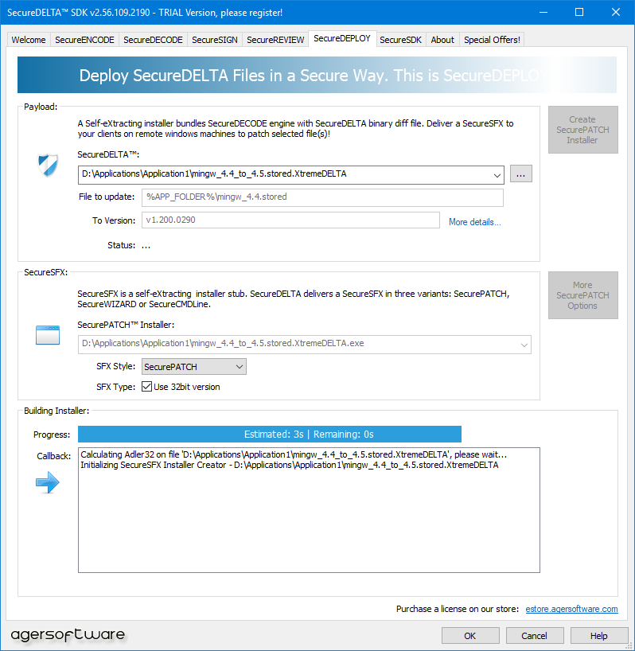
Task: Open the SFX Style SecurePATCH dropdown
Action: tap(194, 367)
